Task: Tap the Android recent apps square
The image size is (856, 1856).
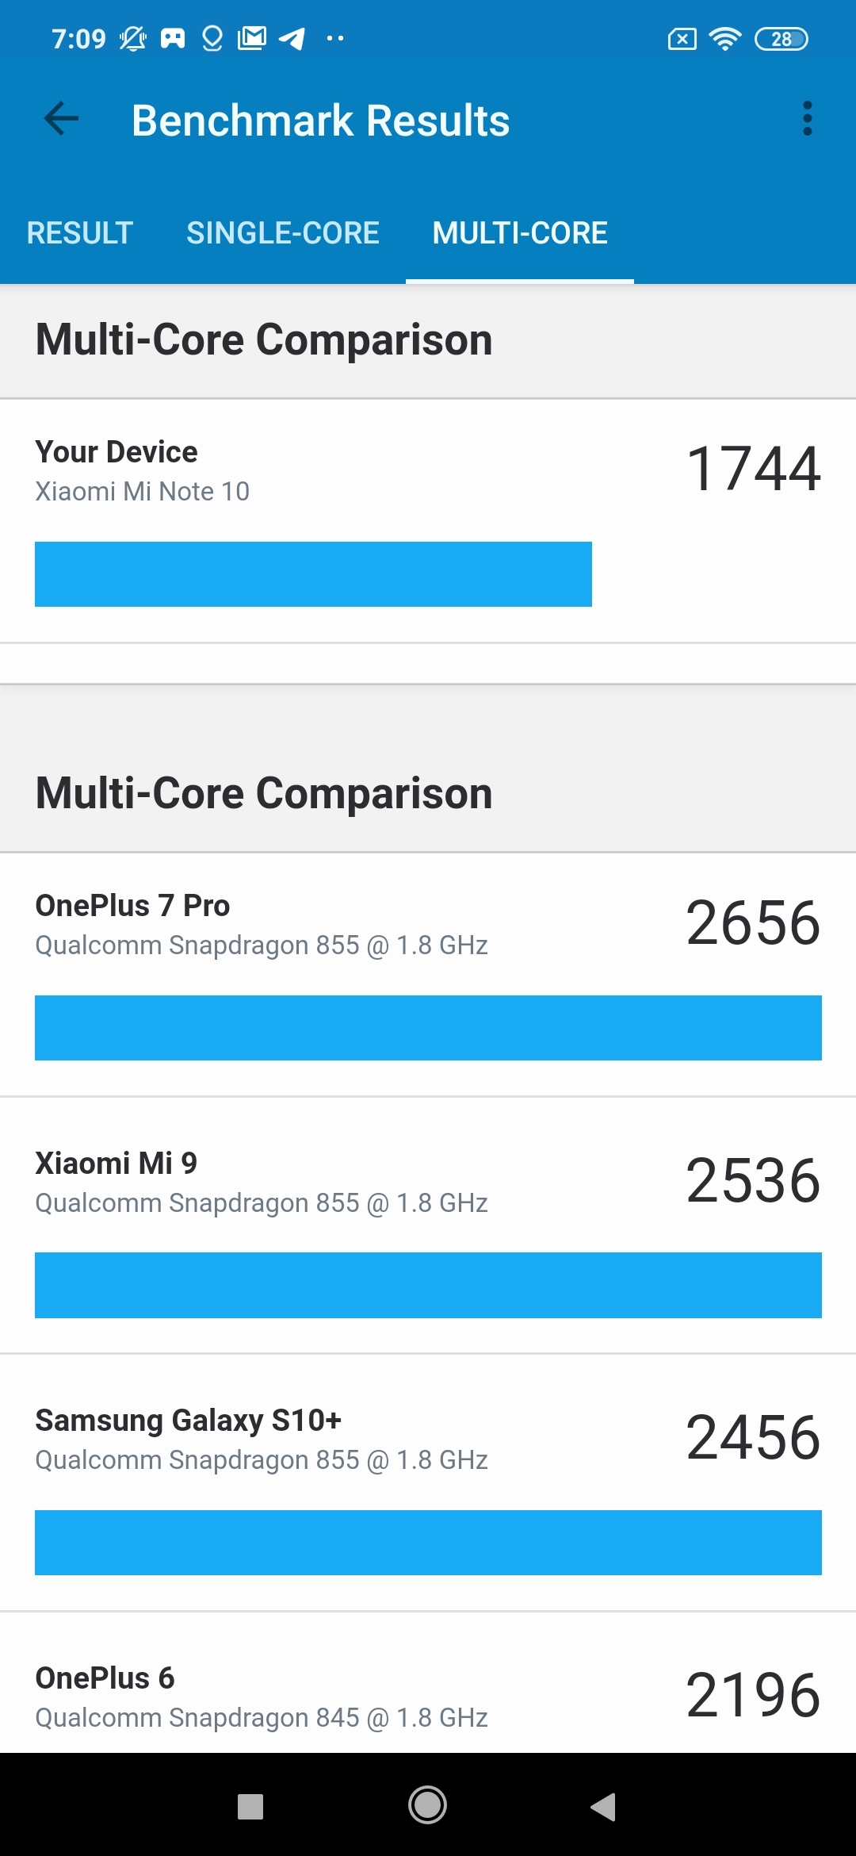Action: pos(250,1806)
